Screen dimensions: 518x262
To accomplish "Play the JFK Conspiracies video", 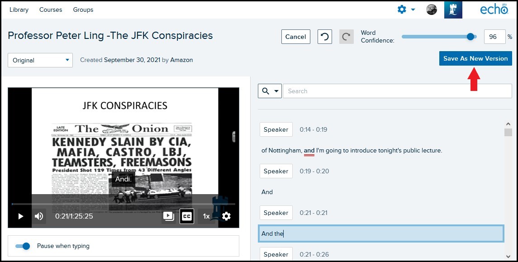I will 20,216.
